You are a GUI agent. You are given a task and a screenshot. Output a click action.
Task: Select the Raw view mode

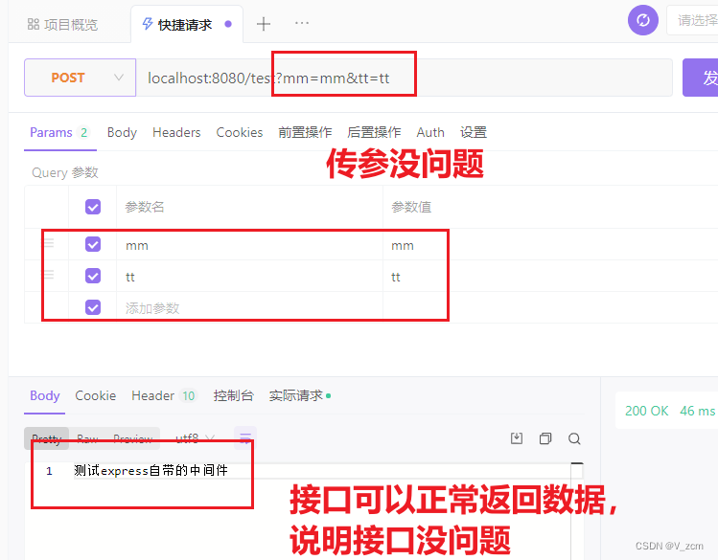coord(87,438)
